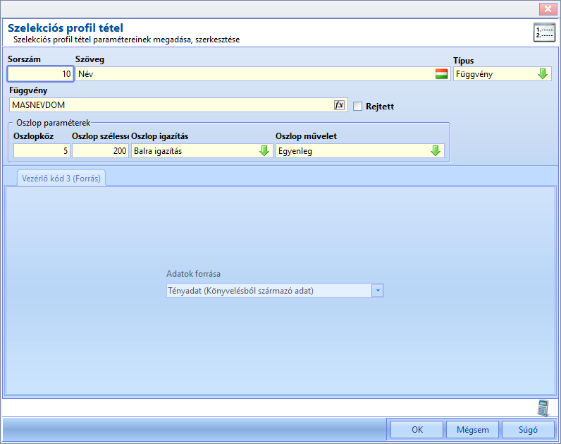Click the Hungarian flag language icon

tap(441, 74)
